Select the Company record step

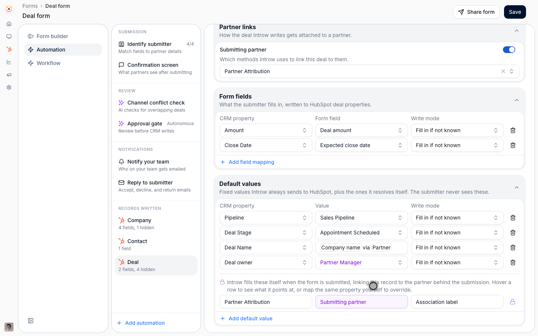[x=156, y=224]
